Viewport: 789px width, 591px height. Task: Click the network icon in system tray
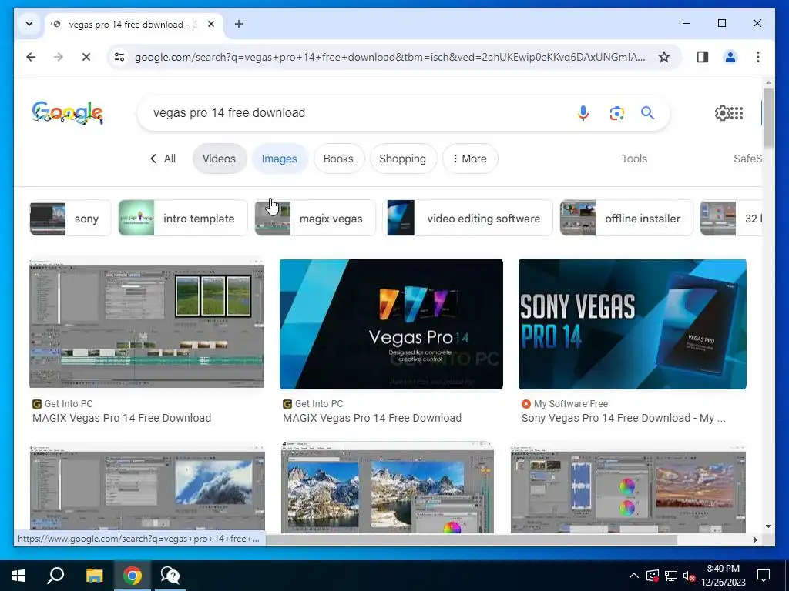click(x=671, y=576)
